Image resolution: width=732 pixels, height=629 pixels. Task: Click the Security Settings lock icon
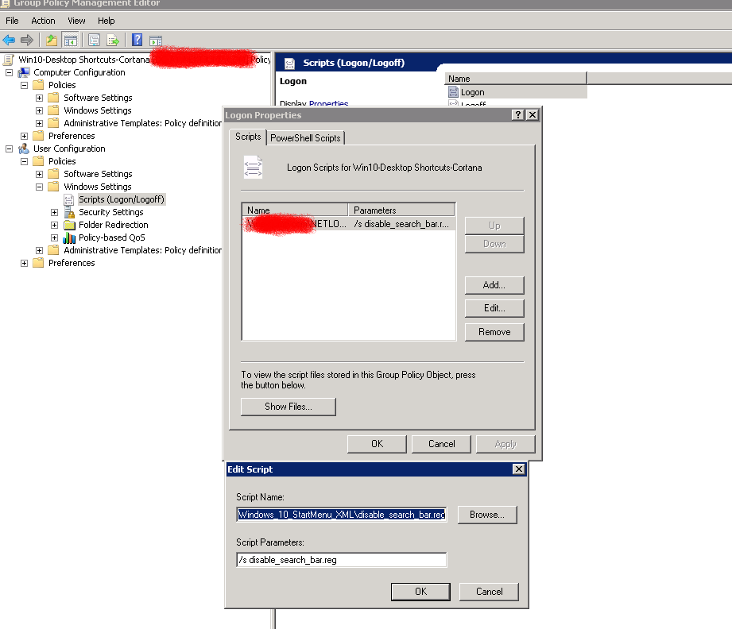(x=69, y=212)
